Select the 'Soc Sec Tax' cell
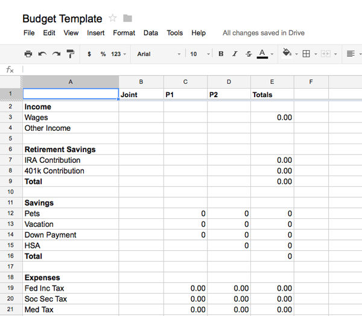Screen dimensions: 362x316 pos(71,299)
